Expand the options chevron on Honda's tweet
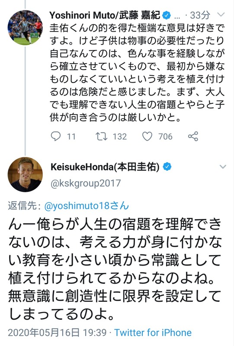The width and height of the screenshot is (234, 346). click(223, 167)
